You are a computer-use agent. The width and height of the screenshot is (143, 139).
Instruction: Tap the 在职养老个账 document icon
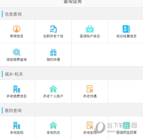53,29
